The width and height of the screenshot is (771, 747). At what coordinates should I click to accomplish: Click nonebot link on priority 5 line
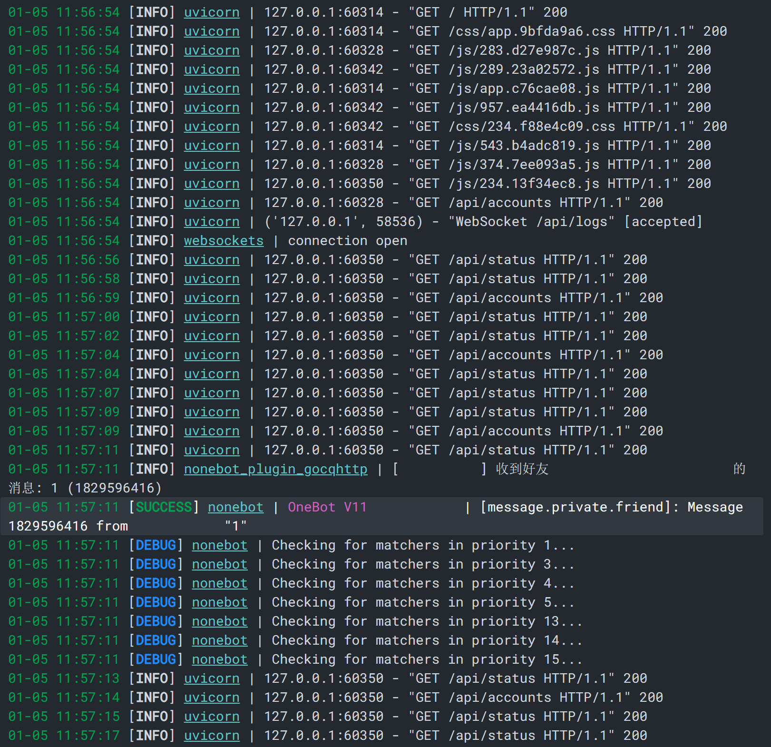pyautogui.click(x=220, y=602)
